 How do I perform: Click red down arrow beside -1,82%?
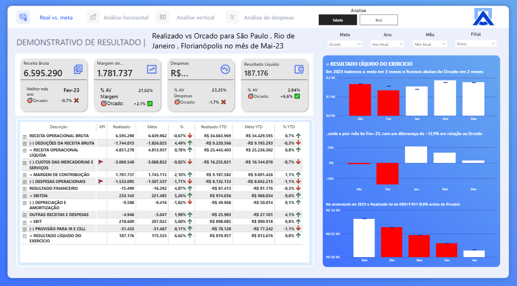190,202
